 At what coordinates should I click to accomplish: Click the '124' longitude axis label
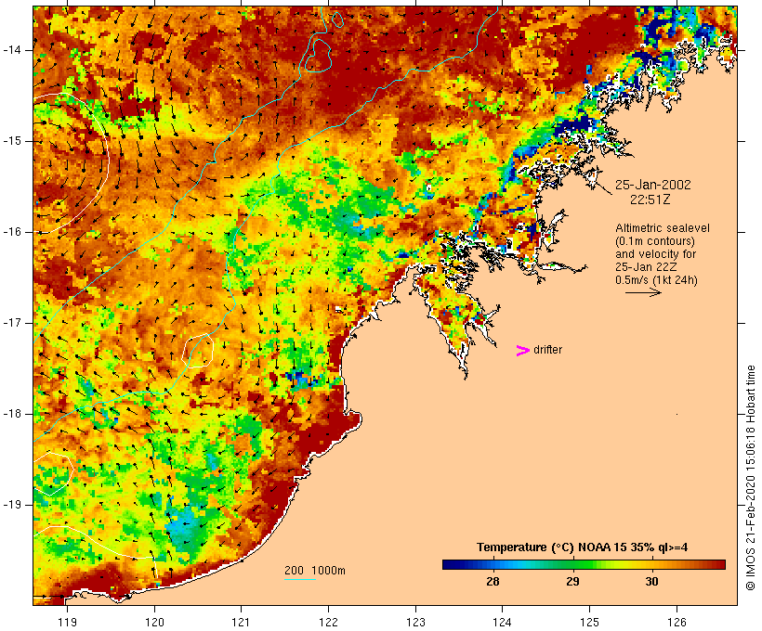pos(502,622)
